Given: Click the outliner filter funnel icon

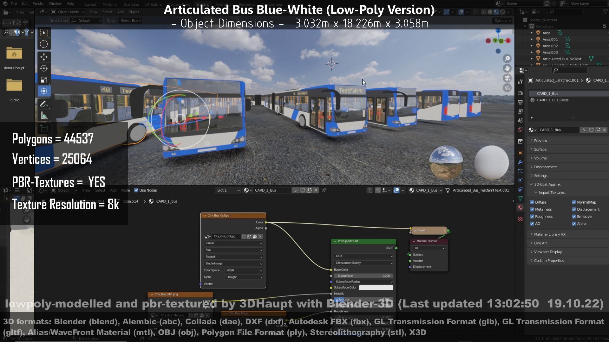Looking at the screenshot, I should (605, 12).
